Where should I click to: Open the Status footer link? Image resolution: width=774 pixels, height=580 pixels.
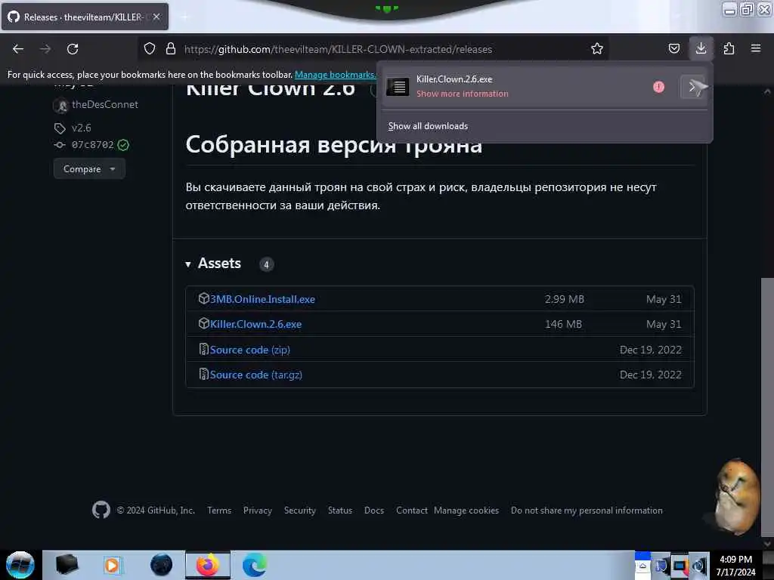(x=340, y=511)
